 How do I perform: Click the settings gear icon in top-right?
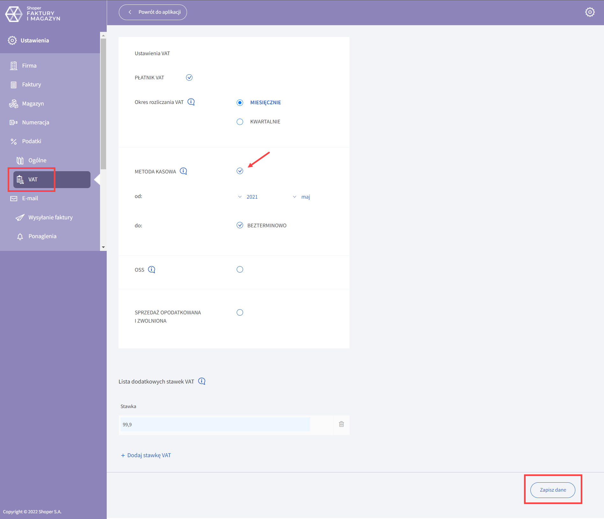[590, 12]
